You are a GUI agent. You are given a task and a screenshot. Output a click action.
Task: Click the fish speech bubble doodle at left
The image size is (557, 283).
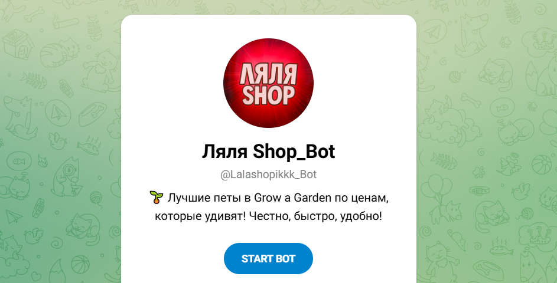(x=19, y=162)
